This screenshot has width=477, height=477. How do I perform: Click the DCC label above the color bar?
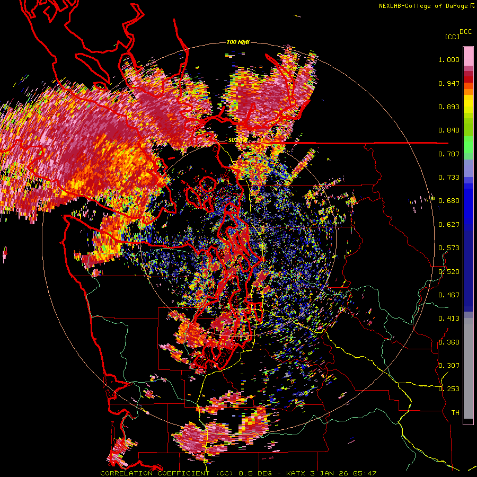465,32
